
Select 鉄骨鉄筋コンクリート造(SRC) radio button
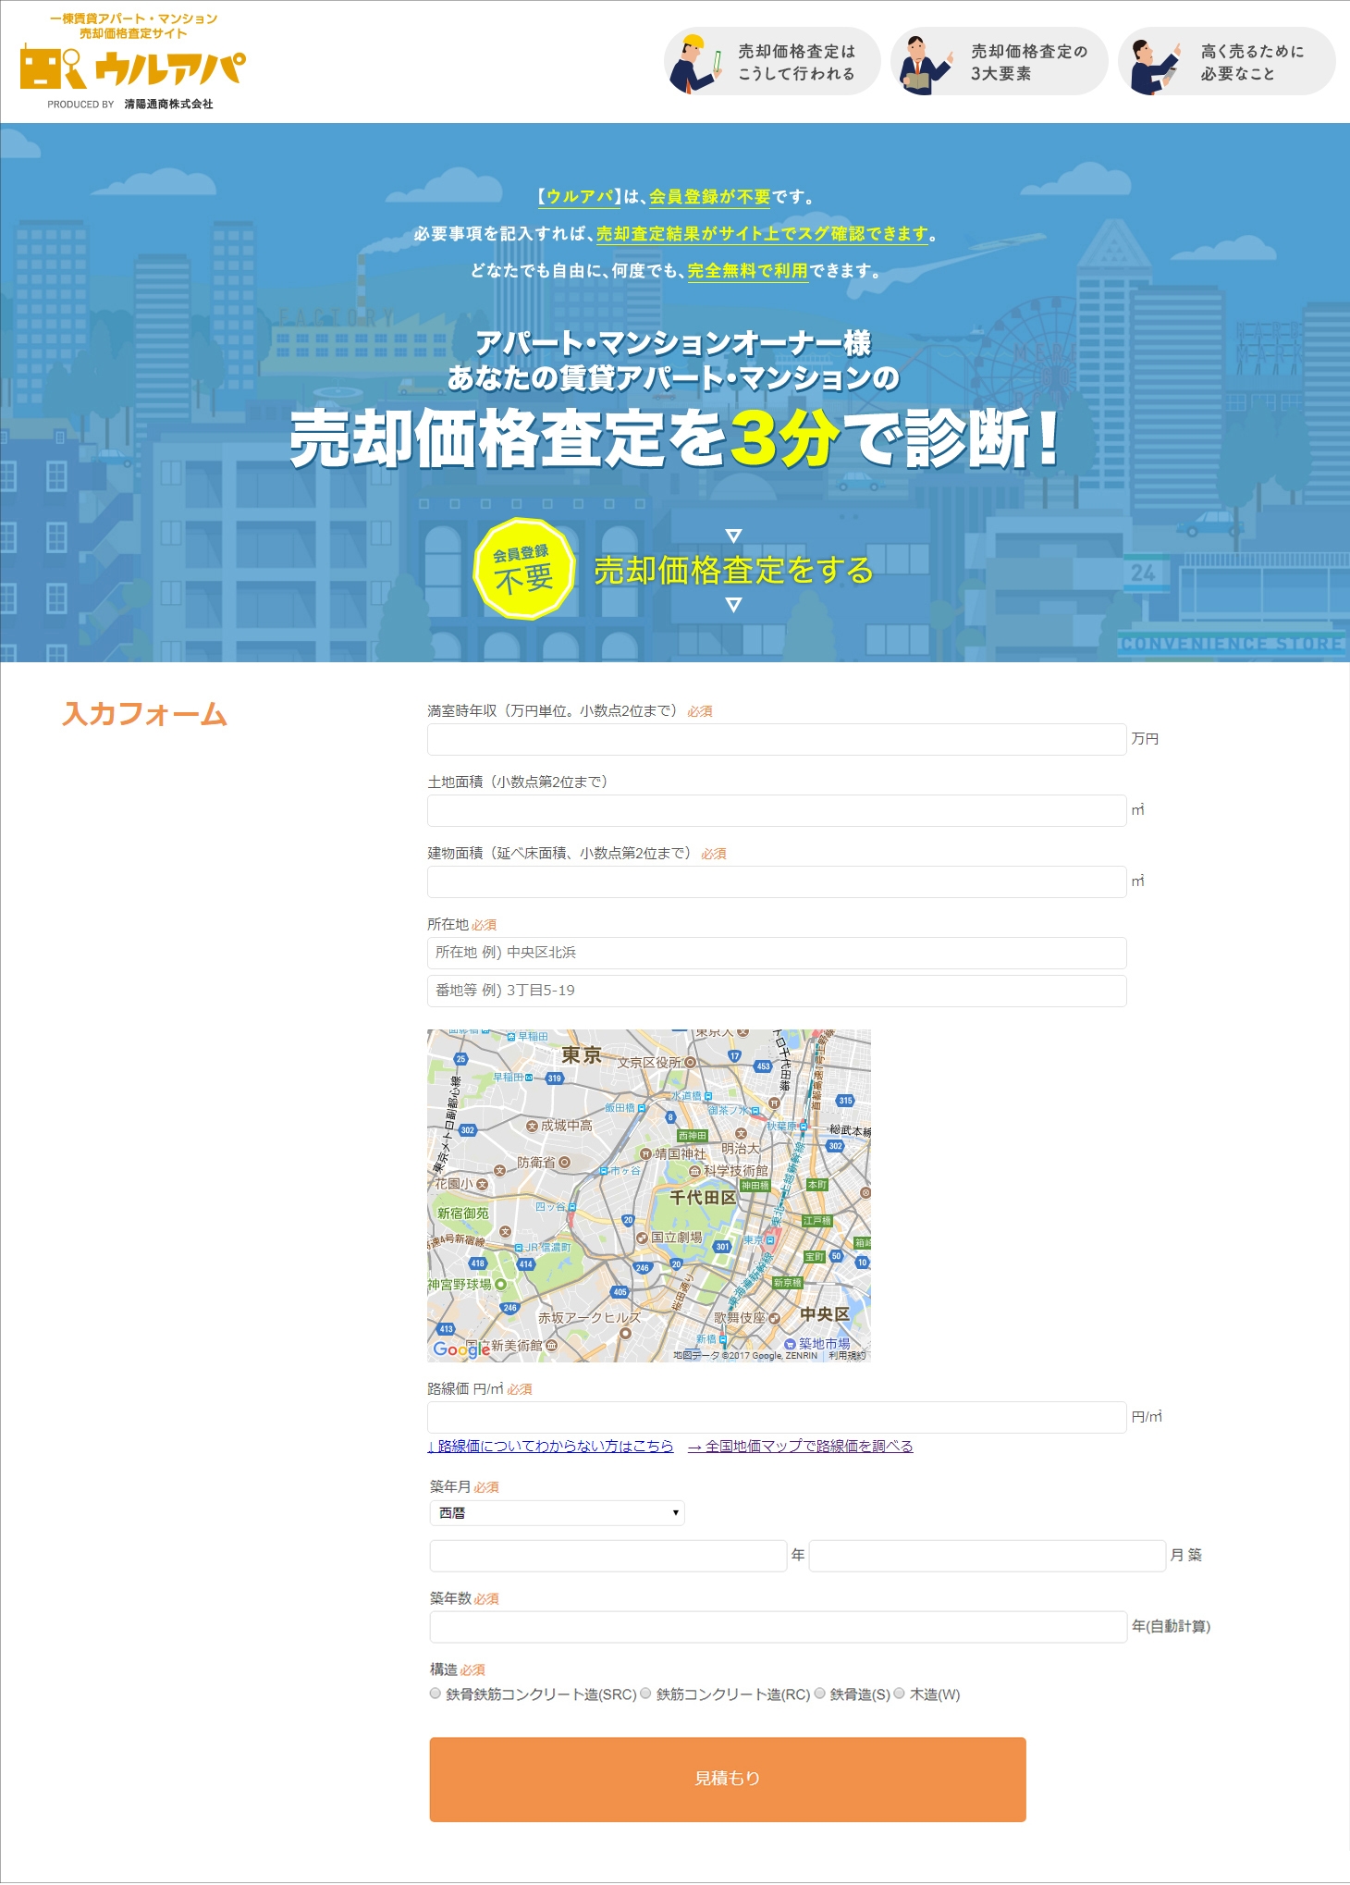[x=436, y=1694]
